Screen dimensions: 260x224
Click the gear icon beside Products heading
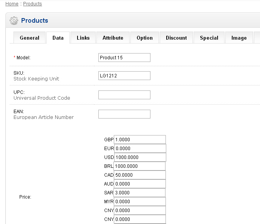(x=14, y=20)
